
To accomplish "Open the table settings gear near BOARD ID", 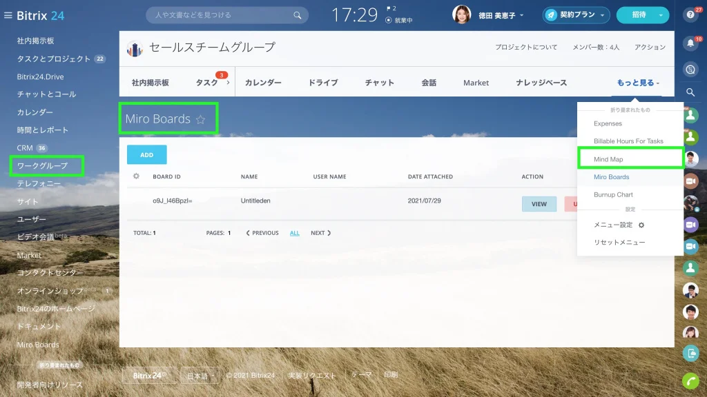I will tap(136, 176).
